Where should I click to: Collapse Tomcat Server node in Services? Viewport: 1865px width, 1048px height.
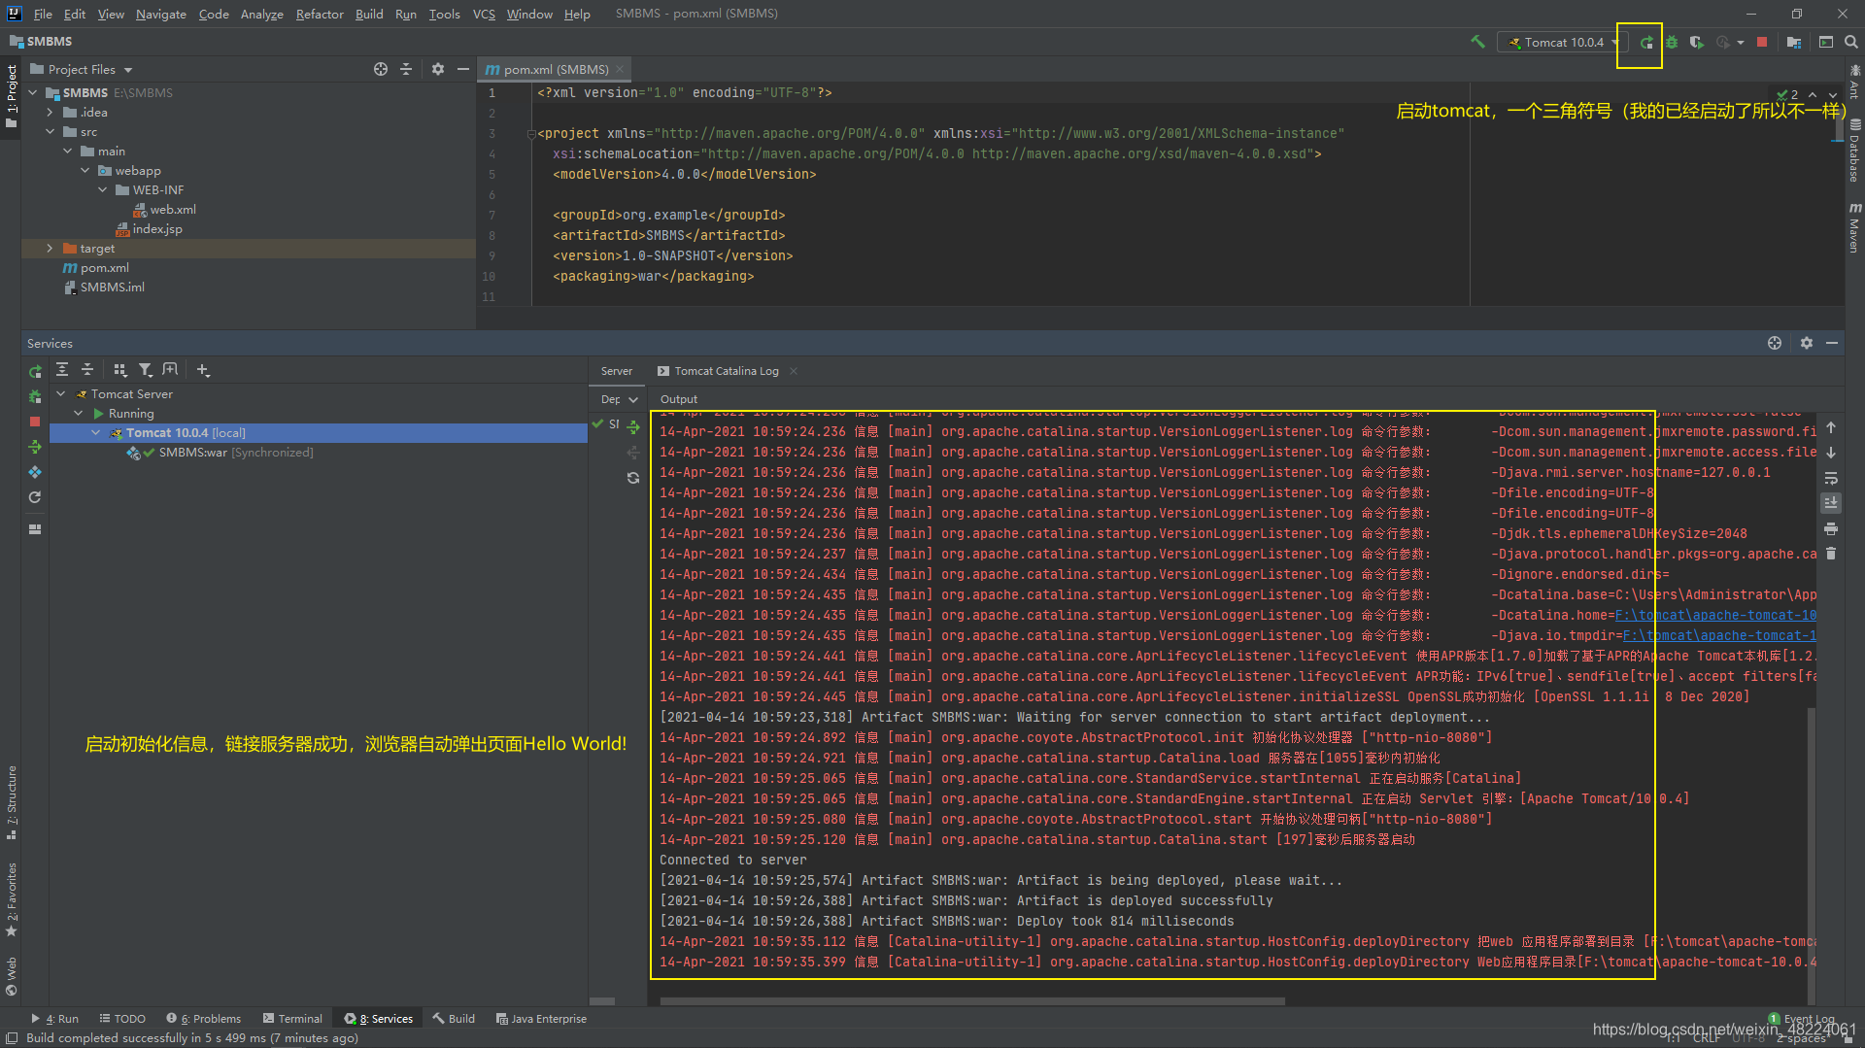click(61, 393)
